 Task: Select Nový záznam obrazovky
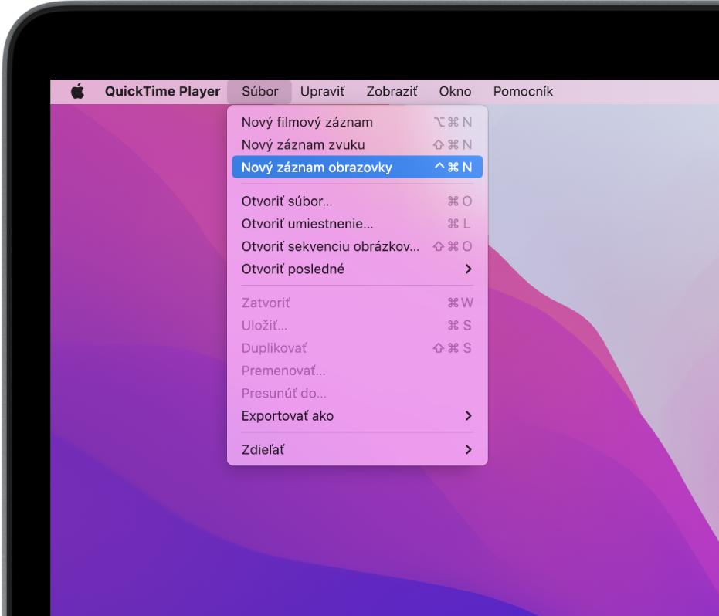[x=358, y=167]
